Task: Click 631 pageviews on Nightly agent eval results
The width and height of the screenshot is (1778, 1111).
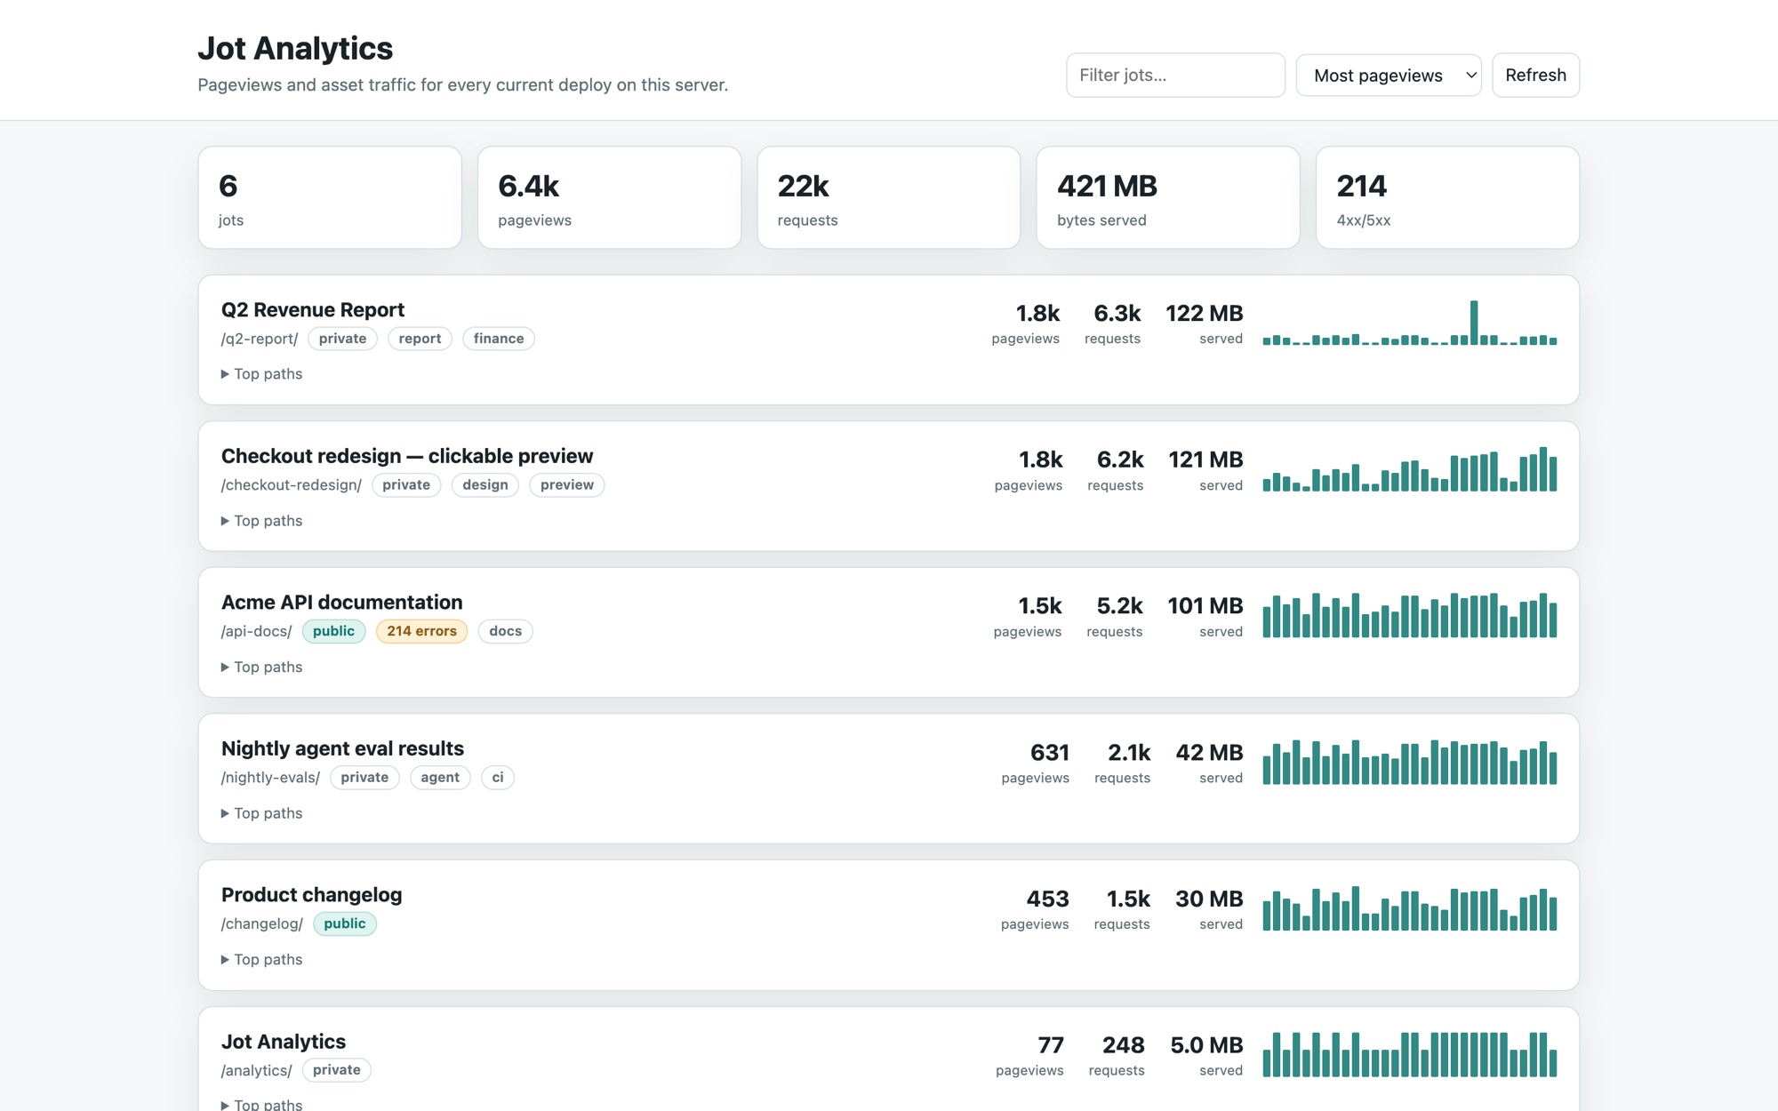Action: (1036, 763)
